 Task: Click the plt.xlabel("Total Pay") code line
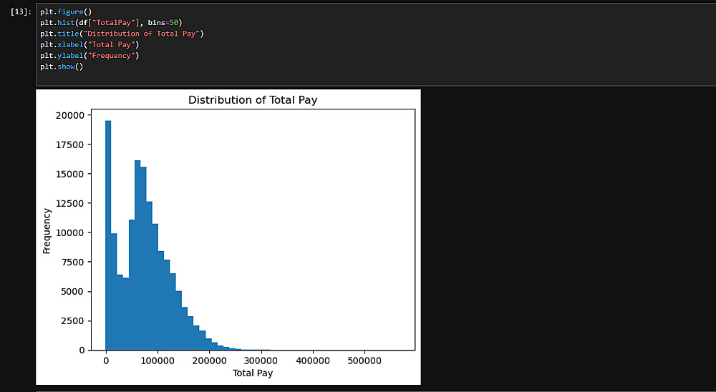click(89, 45)
